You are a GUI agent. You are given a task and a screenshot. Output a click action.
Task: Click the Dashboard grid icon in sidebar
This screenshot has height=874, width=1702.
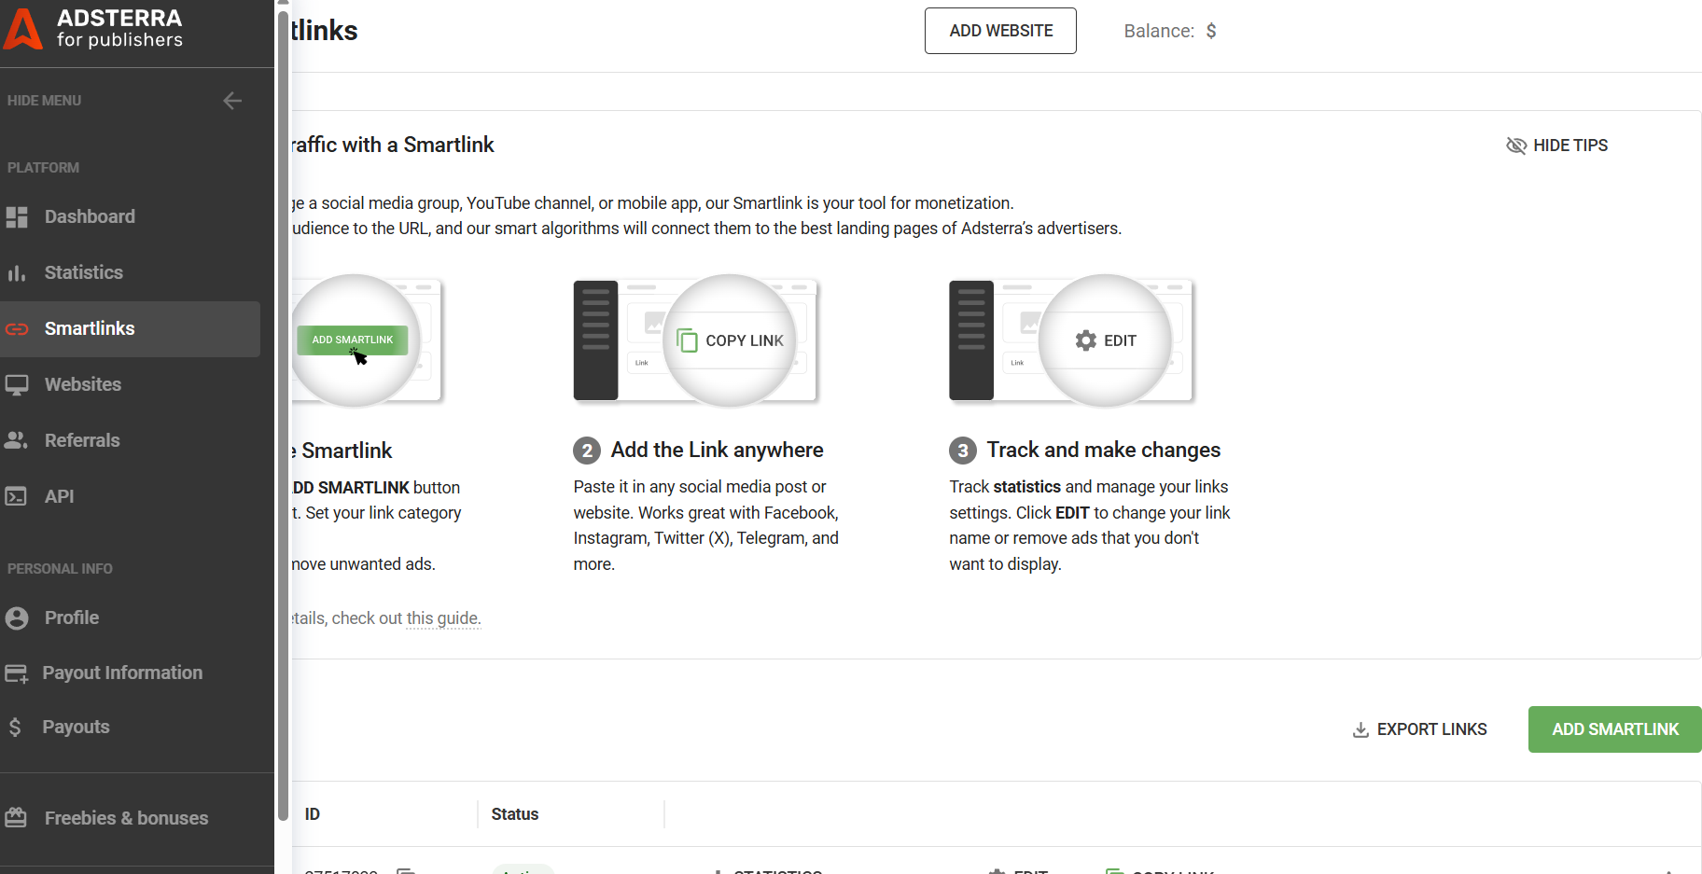point(17,217)
